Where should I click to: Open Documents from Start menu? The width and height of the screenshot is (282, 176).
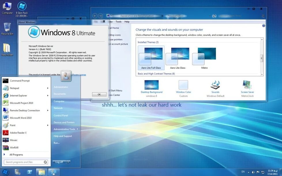coord(59,94)
